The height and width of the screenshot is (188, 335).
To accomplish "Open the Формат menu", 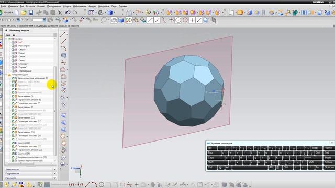I will (41, 6).
